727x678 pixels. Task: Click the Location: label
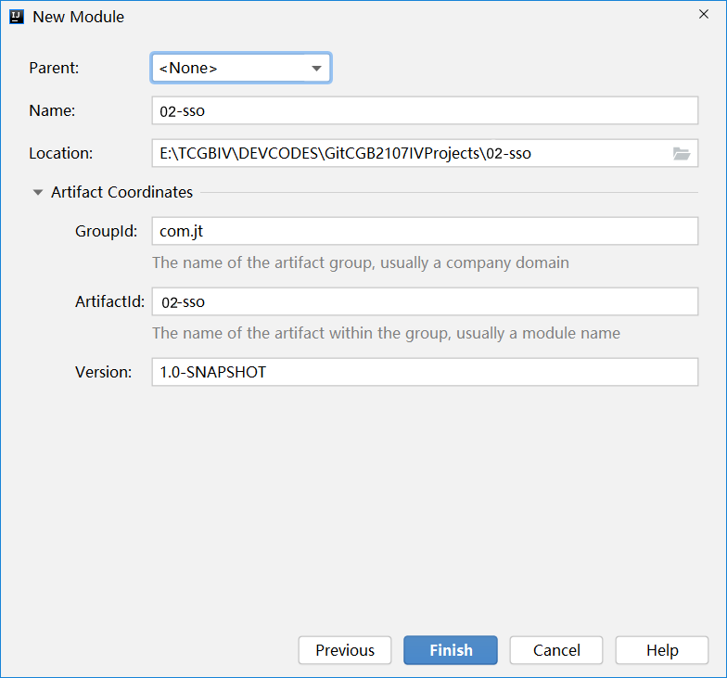point(61,153)
